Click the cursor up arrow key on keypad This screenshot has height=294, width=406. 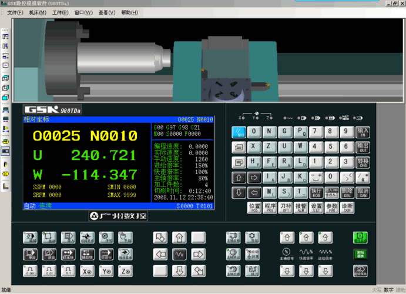click(239, 178)
